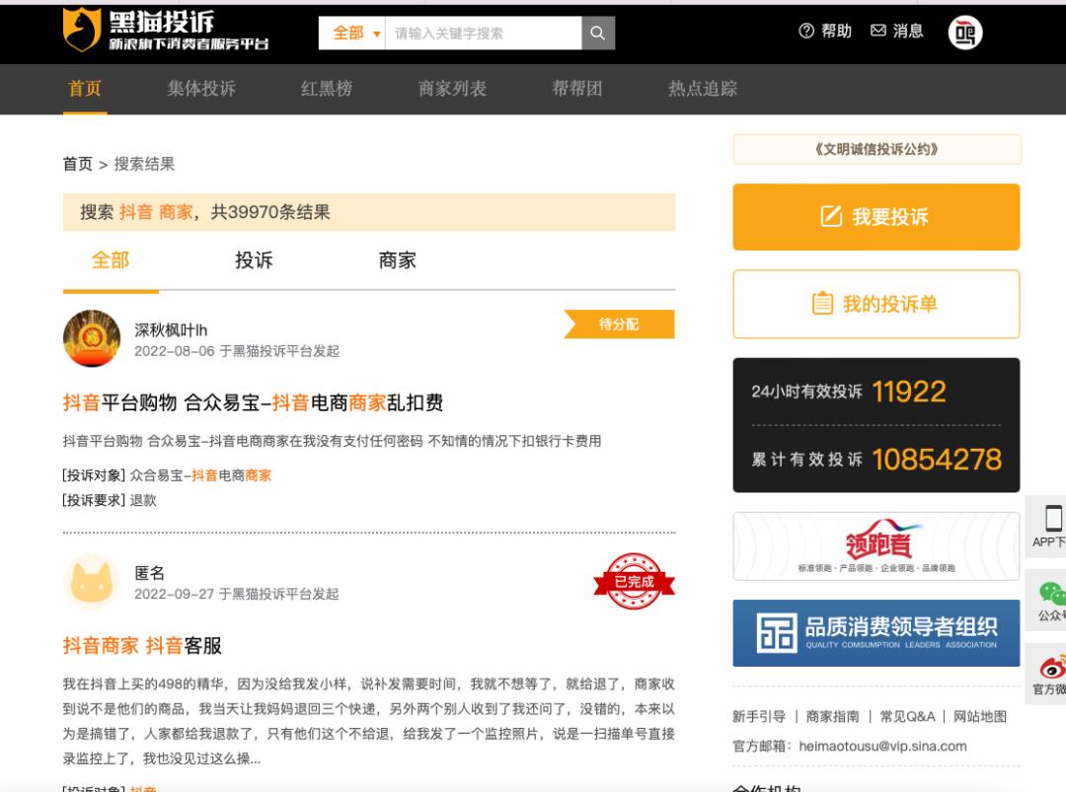
Task: Open the 全部 search category dropdown
Action: [x=348, y=33]
